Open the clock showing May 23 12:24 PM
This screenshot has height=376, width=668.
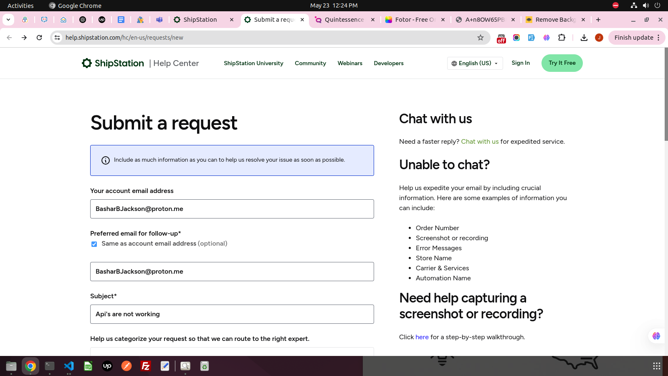334,5
